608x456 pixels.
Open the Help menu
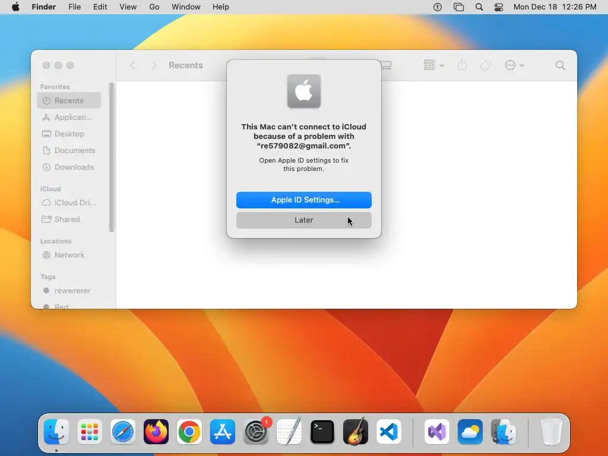[x=221, y=7]
